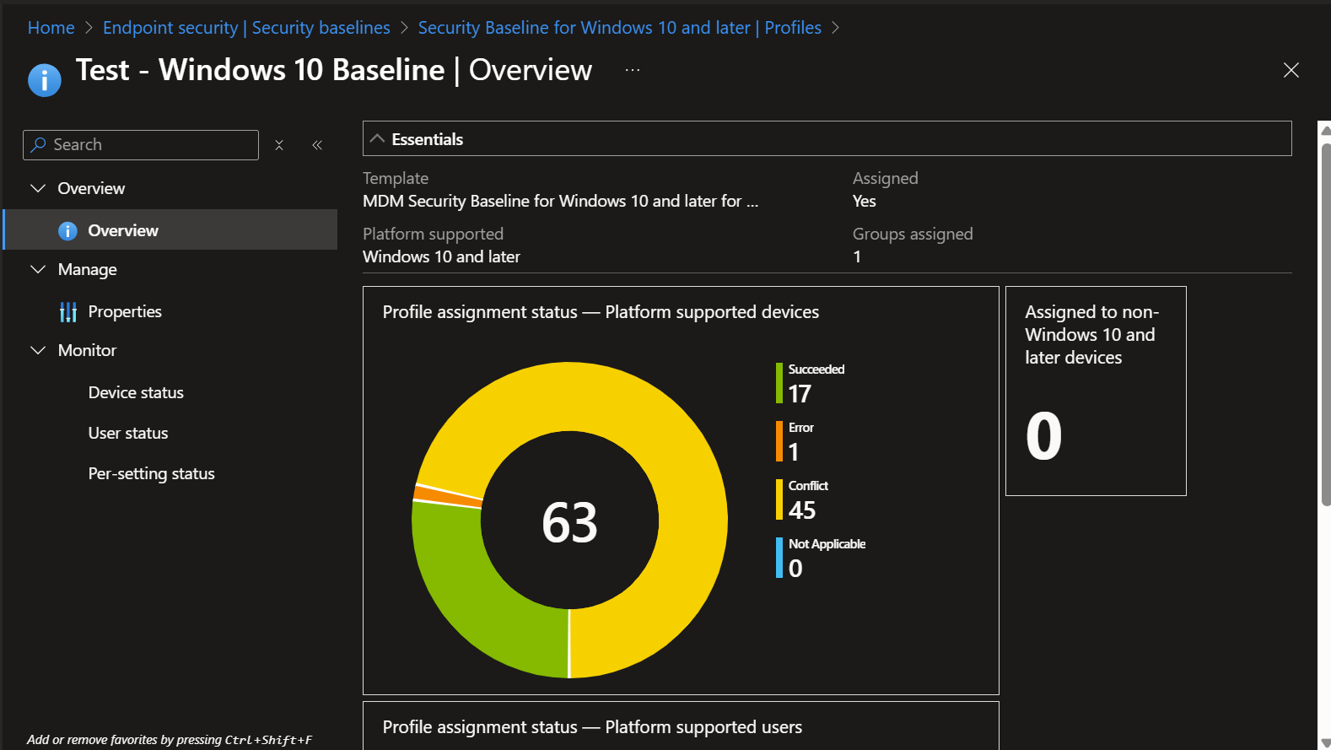Click the Overview section header label

pyautogui.click(x=91, y=188)
